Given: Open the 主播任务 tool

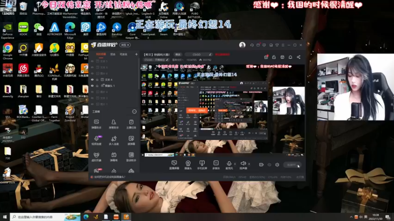Looking at the screenshot, I should coord(131,124).
